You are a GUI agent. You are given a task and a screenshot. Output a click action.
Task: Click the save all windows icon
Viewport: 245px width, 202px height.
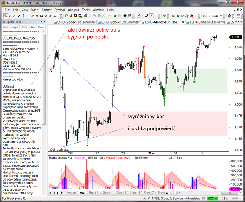(x=80, y=16)
